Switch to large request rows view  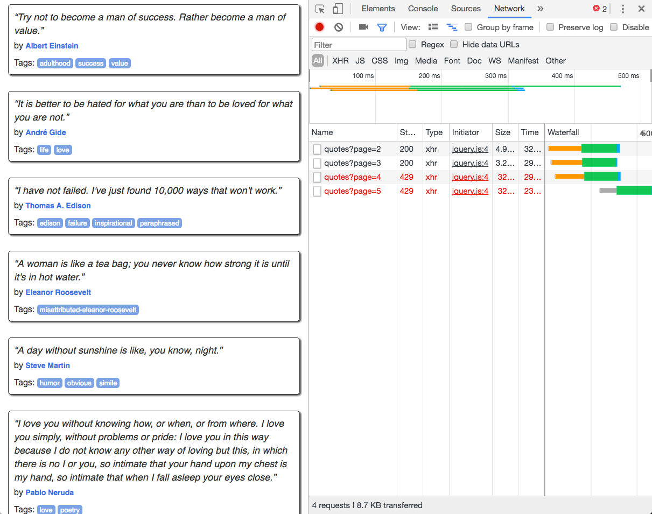coord(433,27)
